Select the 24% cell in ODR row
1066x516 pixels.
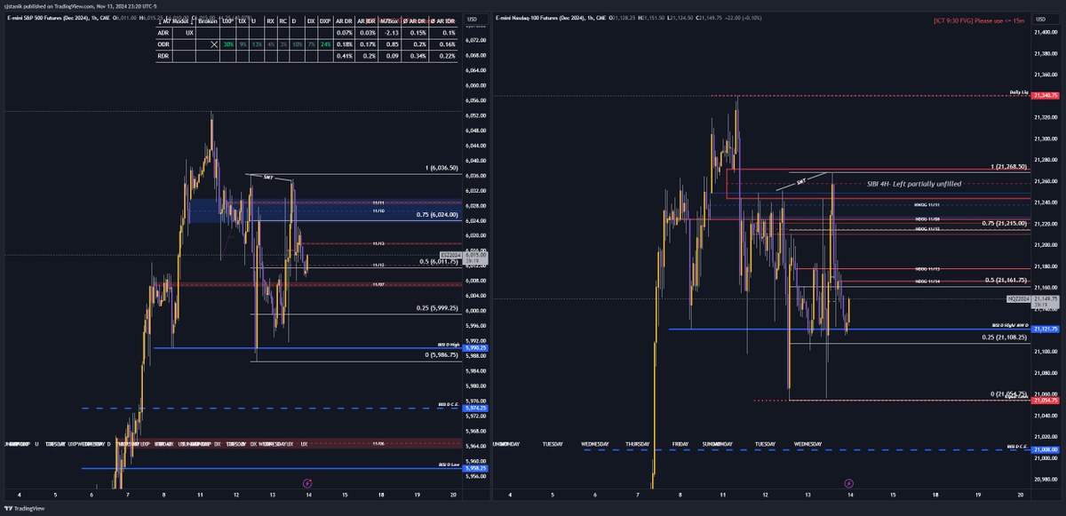(325, 44)
